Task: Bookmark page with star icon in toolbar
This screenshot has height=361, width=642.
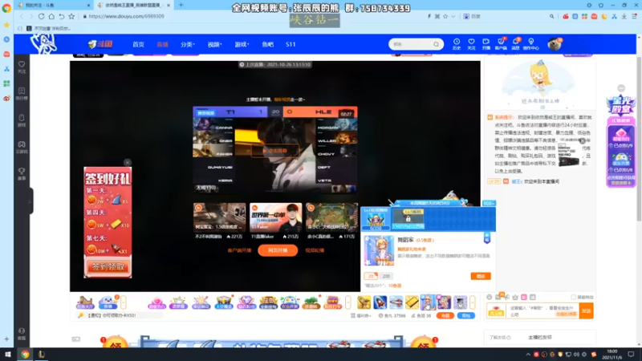Action: pos(71,16)
